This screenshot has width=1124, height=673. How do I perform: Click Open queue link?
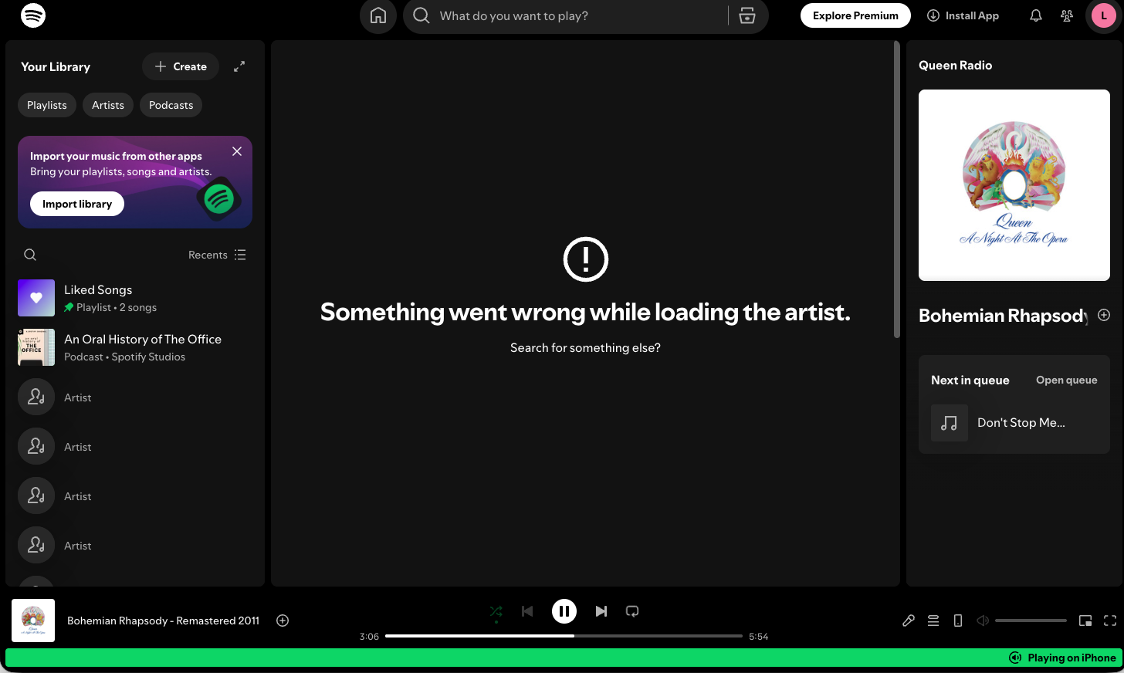click(x=1066, y=380)
